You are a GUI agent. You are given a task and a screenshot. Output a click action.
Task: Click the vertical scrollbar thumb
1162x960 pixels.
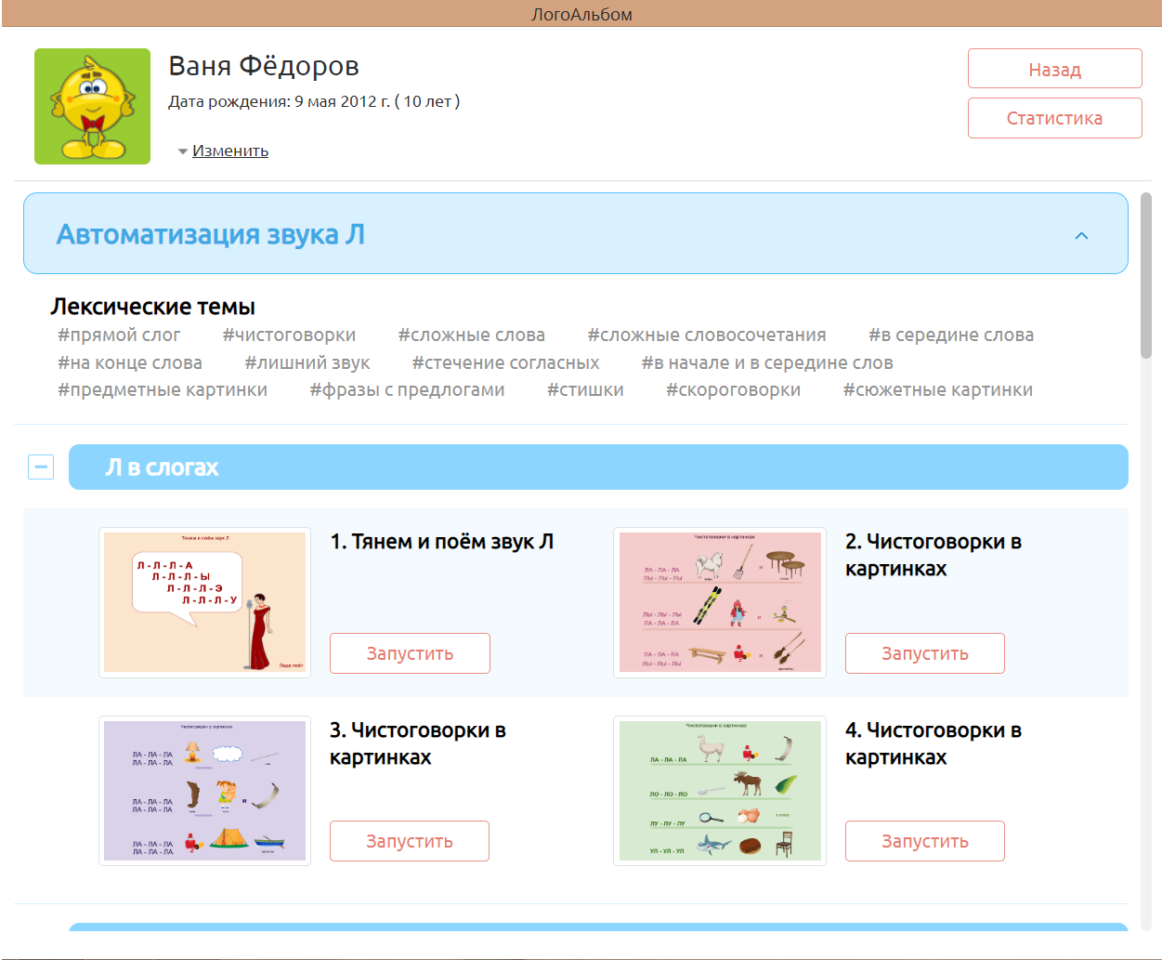pyautogui.click(x=1146, y=275)
